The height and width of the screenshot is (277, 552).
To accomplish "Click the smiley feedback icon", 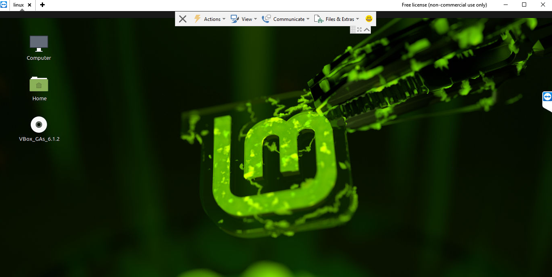I will tap(369, 19).
